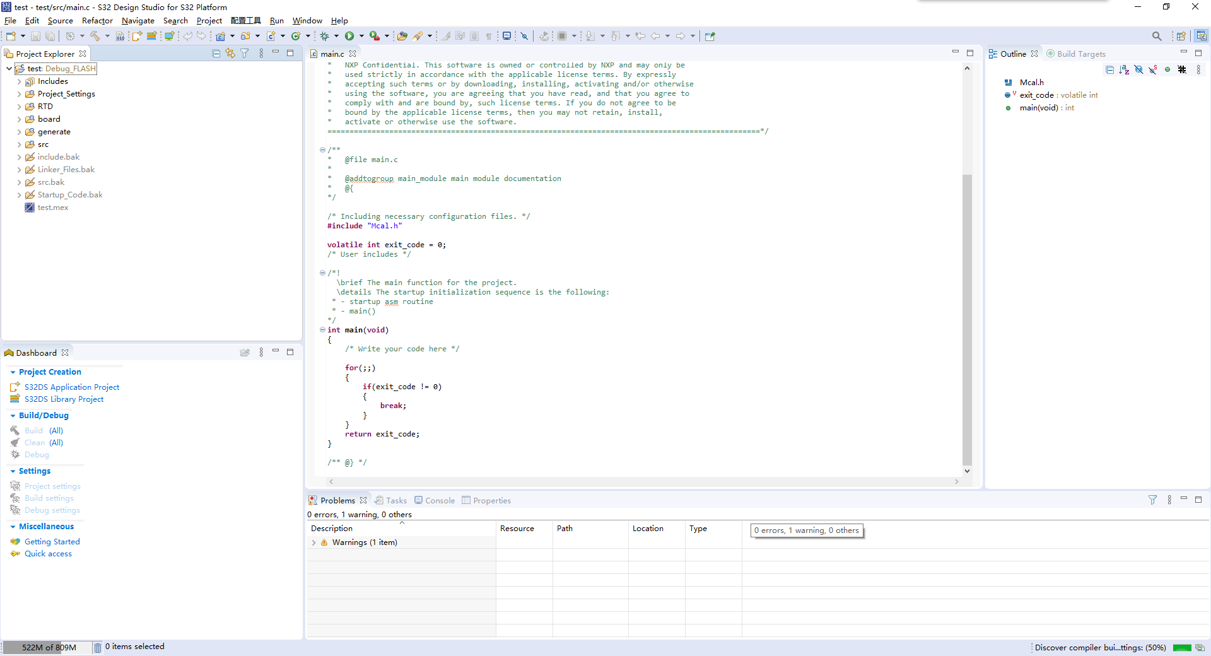
Task: Open the Project Explorer filter funnel
Action: (x=245, y=54)
